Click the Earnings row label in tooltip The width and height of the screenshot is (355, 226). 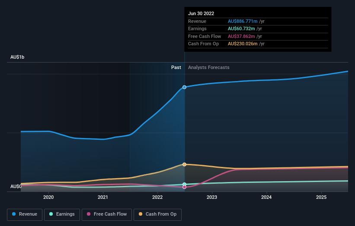(x=197, y=28)
